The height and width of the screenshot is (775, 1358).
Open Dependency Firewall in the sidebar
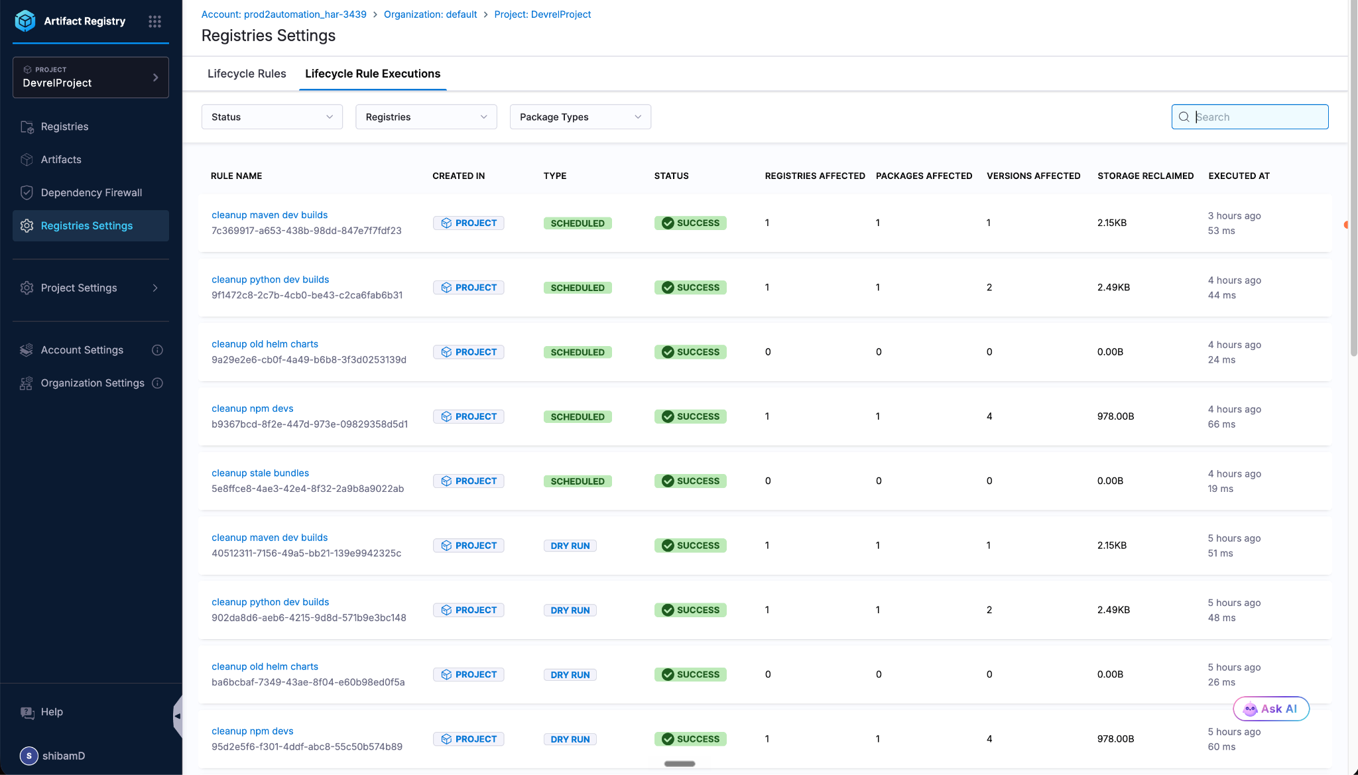(x=92, y=193)
